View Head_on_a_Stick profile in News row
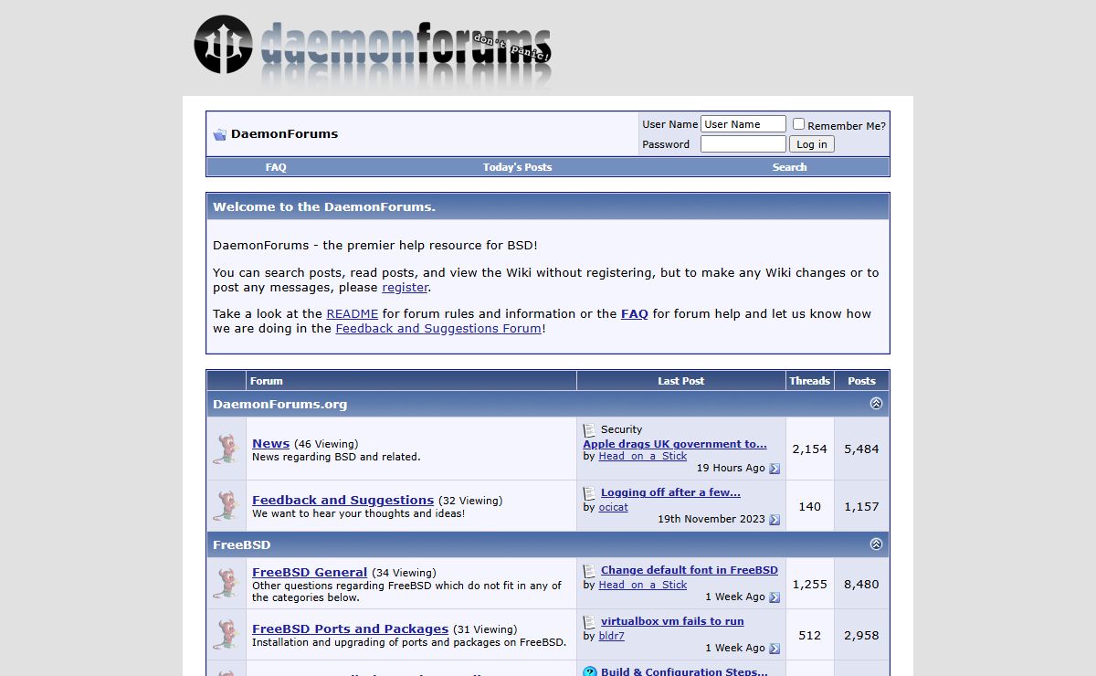Viewport: 1096px width, 676px height. pyautogui.click(x=643, y=456)
